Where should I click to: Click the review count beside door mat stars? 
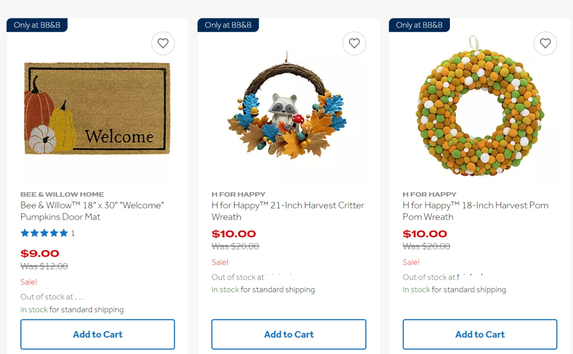point(73,233)
